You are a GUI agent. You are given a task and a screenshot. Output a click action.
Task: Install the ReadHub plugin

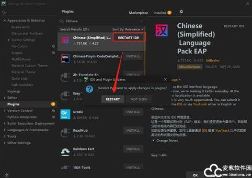point(133,130)
